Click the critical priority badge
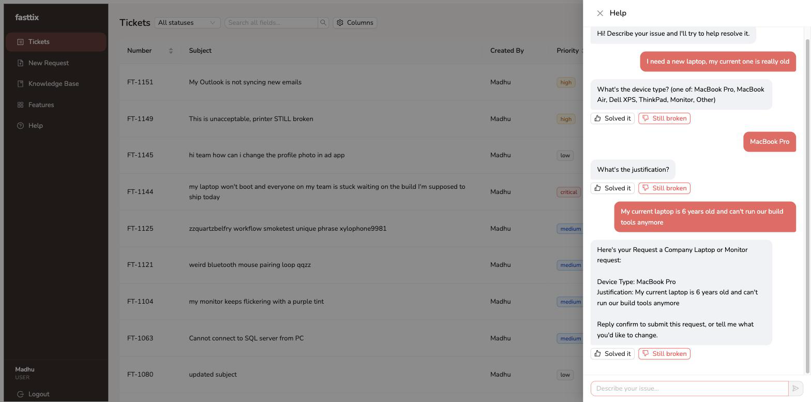This screenshot has width=811, height=402. [x=568, y=192]
